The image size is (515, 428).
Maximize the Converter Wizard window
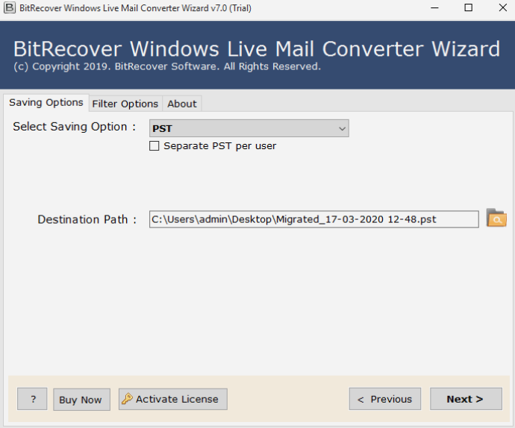click(469, 8)
